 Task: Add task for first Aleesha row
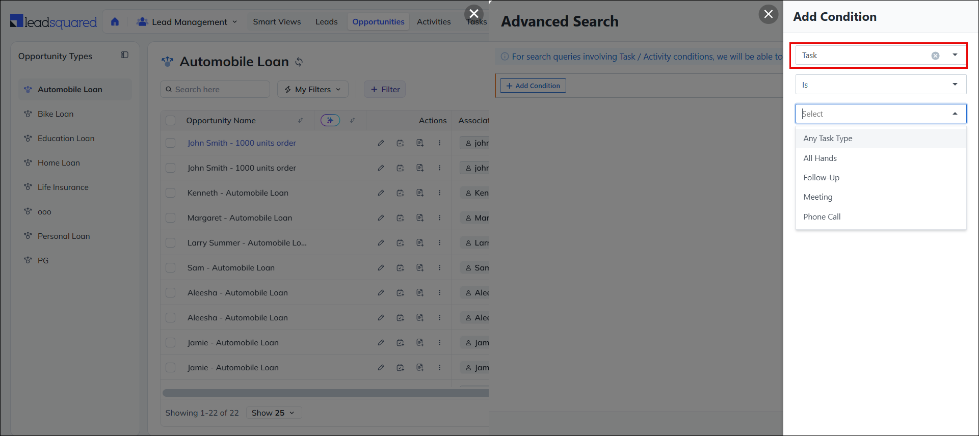point(400,293)
